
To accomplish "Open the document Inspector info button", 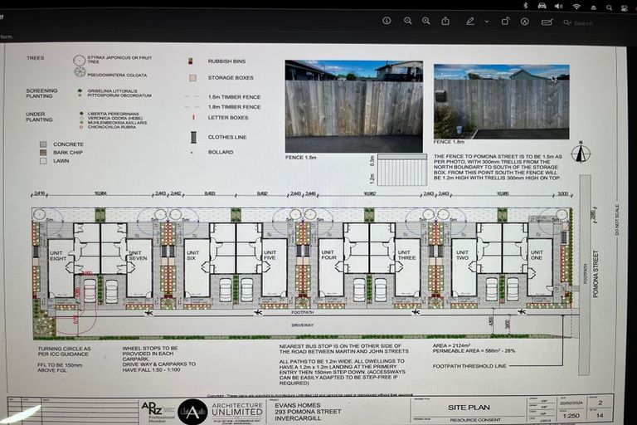I will 387,21.
